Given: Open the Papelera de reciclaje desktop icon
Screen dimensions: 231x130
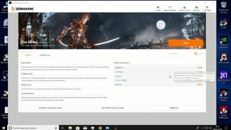Looking at the screenshot, I should [x=224, y=7].
